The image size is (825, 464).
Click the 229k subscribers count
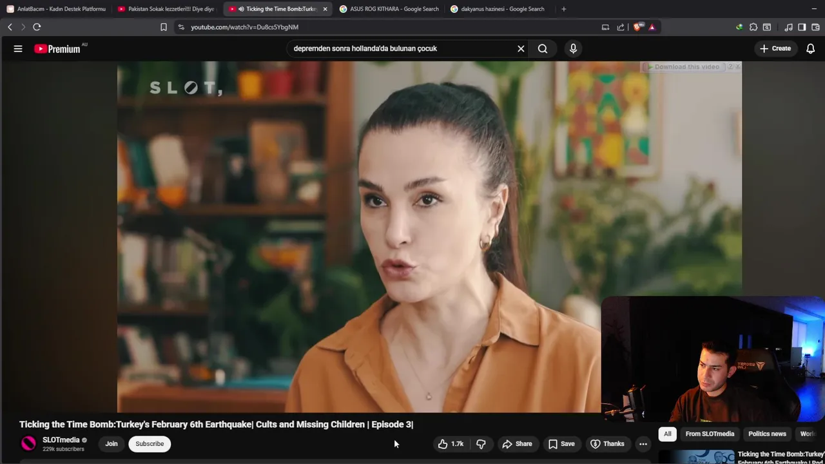pyautogui.click(x=63, y=449)
